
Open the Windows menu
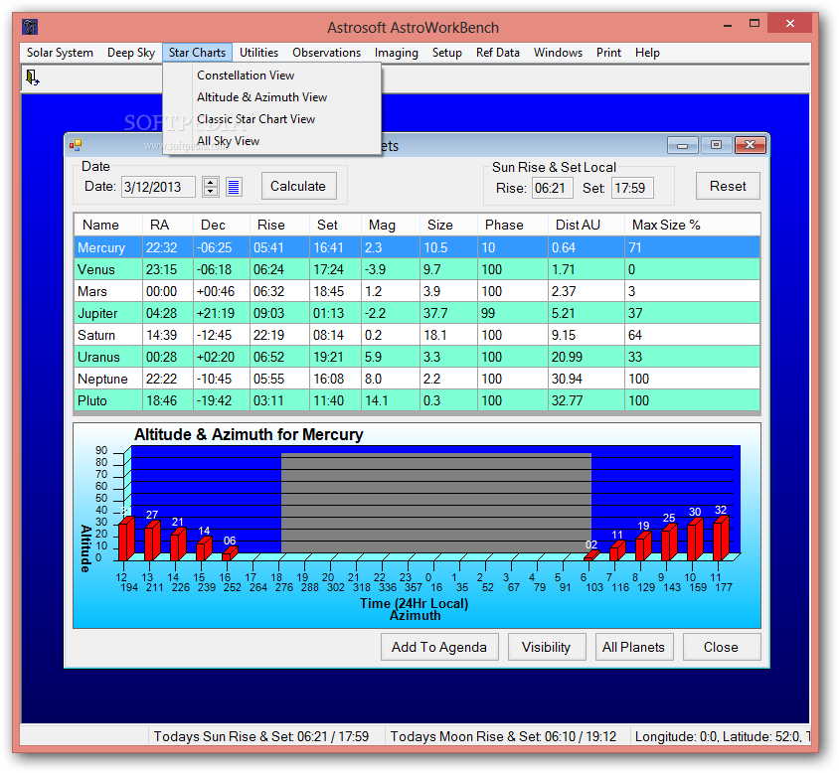pos(558,53)
